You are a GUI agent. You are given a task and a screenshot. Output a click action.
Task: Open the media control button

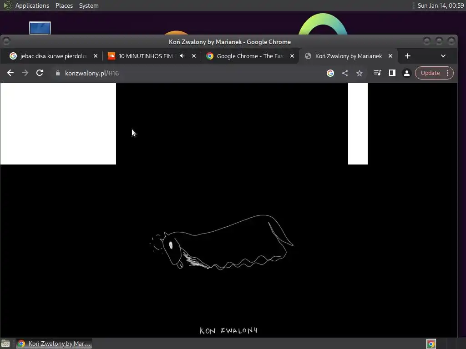(x=377, y=73)
